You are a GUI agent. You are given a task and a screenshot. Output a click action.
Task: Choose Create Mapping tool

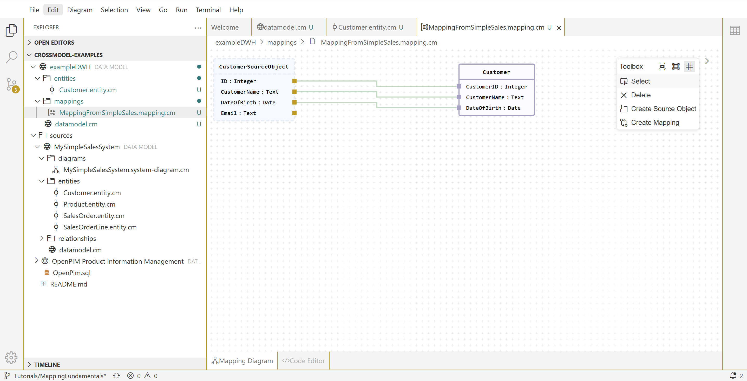[655, 123]
